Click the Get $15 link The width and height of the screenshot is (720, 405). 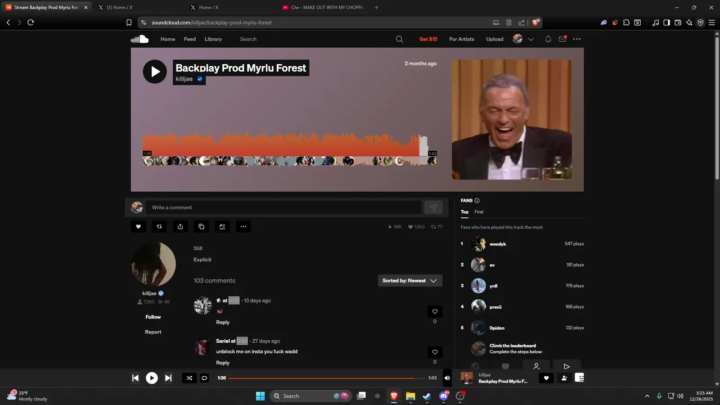[x=428, y=39]
